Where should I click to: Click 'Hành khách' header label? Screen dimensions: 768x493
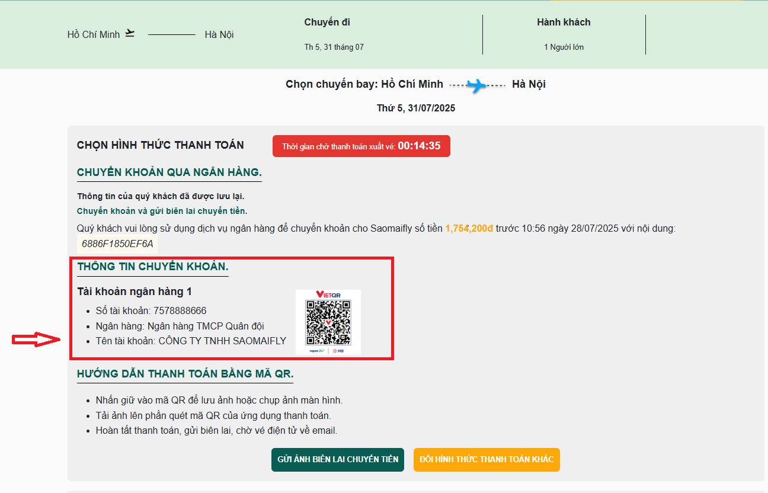[x=564, y=23]
